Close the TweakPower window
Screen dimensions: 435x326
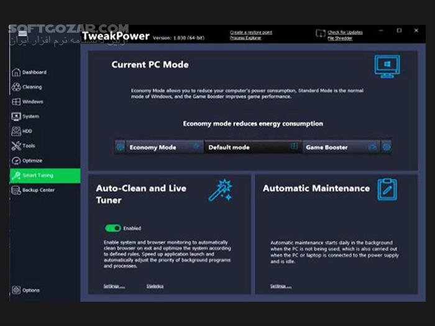click(416, 30)
